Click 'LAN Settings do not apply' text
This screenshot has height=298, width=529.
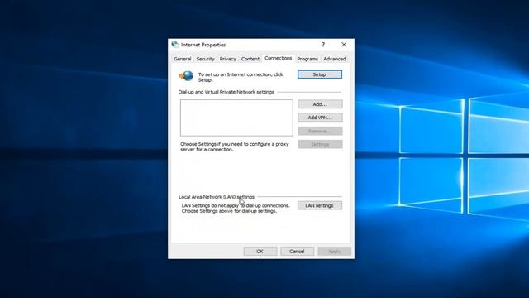point(236,208)
